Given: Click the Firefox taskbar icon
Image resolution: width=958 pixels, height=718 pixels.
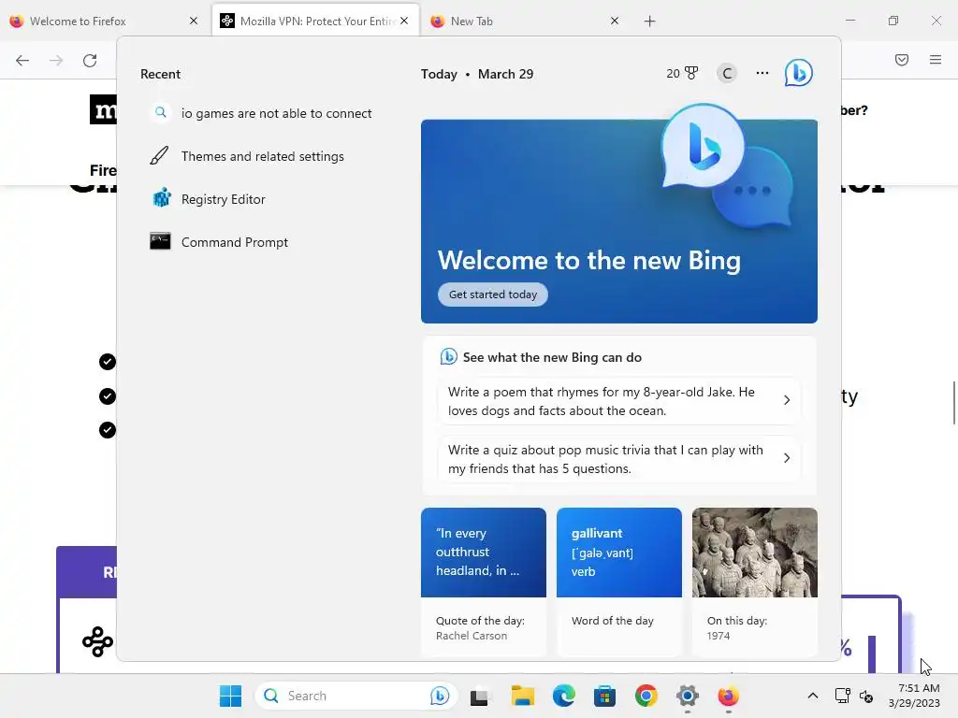Looking at the screenshot, I should click(728, 696).
